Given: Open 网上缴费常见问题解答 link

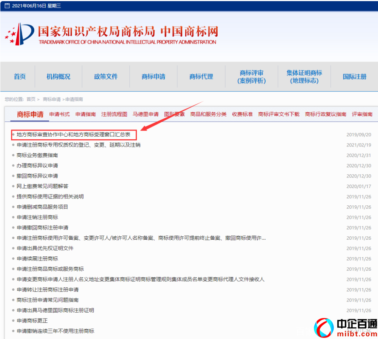Looking at the screenshot, I should (x=43, y=186).
